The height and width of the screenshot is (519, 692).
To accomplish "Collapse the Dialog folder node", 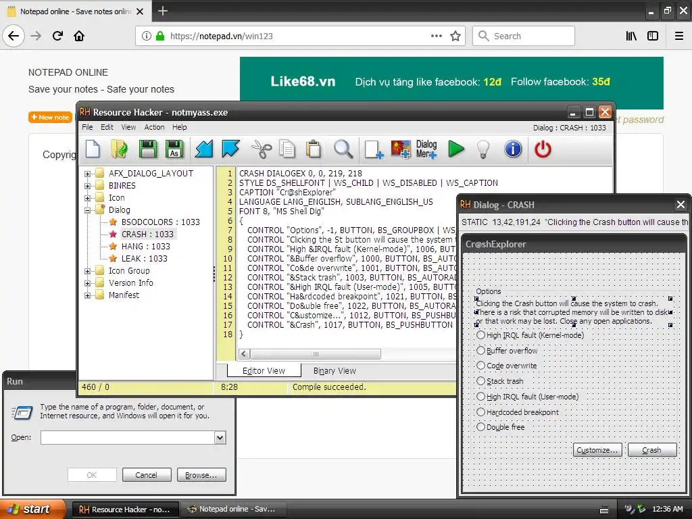I will 87,211.
